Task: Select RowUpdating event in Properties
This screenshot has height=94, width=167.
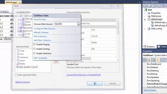Action: 153,81
